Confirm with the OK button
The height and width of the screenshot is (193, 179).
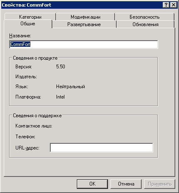pos(92,184)
